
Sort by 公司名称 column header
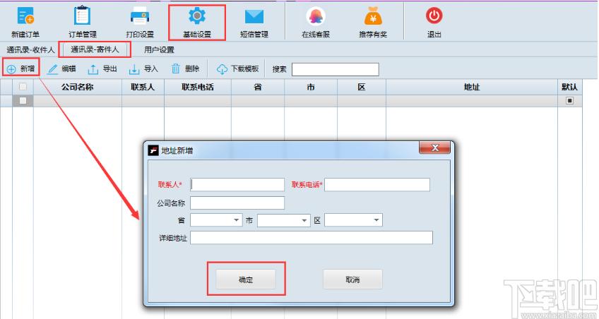[78, 87]
